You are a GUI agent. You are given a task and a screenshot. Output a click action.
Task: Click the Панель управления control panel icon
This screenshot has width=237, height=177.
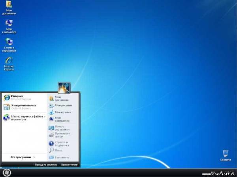pos(51,128)
